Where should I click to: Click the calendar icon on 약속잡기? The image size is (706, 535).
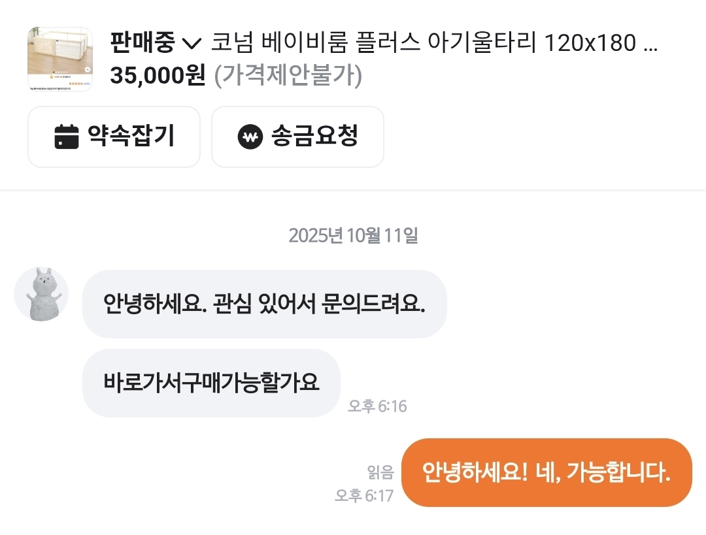(x=67, y=137)
